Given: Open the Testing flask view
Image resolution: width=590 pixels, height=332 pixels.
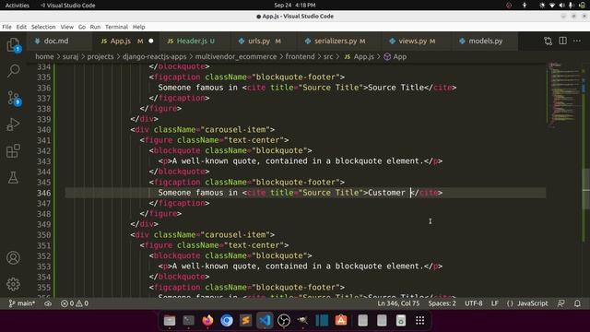Looking at the screenshot, I should 13,178.
